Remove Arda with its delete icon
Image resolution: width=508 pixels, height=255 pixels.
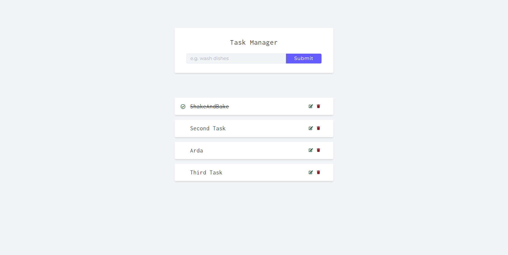(x=318, y=150)
